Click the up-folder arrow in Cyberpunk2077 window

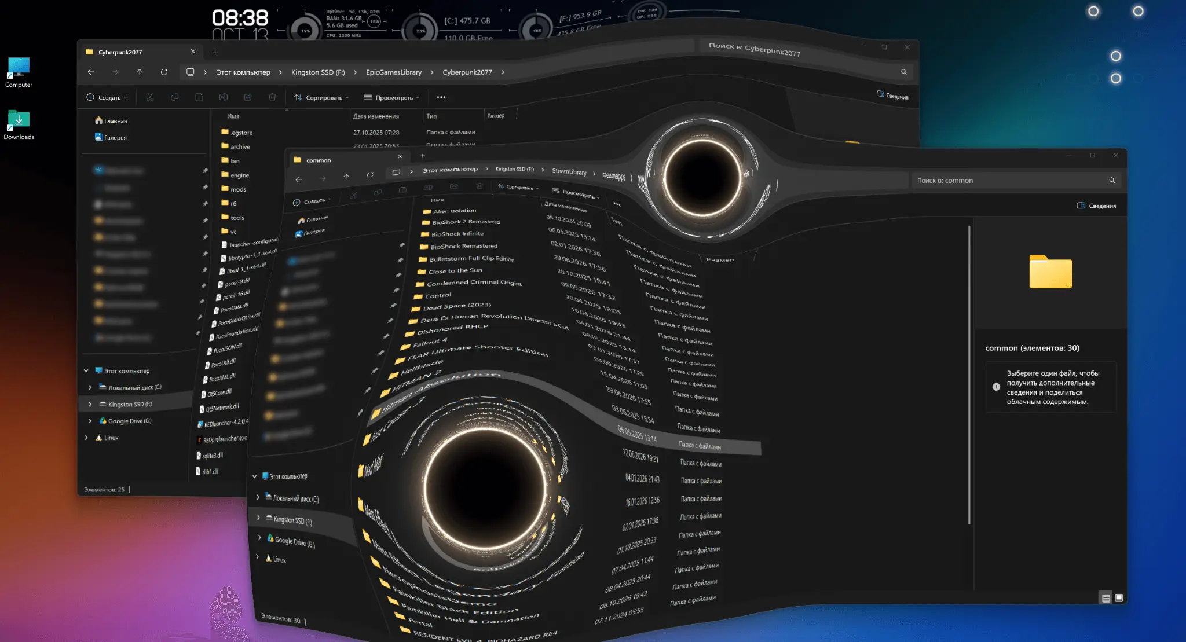(x=140, y=72)
